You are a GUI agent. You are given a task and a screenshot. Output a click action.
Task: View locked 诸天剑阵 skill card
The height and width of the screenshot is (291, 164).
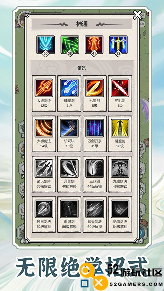click(x=44, y=174)
